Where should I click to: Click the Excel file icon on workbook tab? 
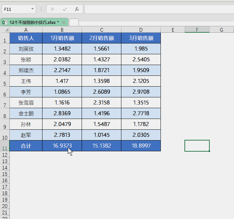click(5, 22)
